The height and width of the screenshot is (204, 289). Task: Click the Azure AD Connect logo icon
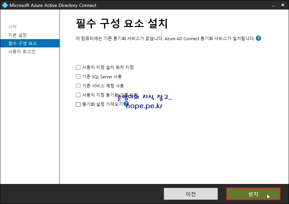point(4,5)
